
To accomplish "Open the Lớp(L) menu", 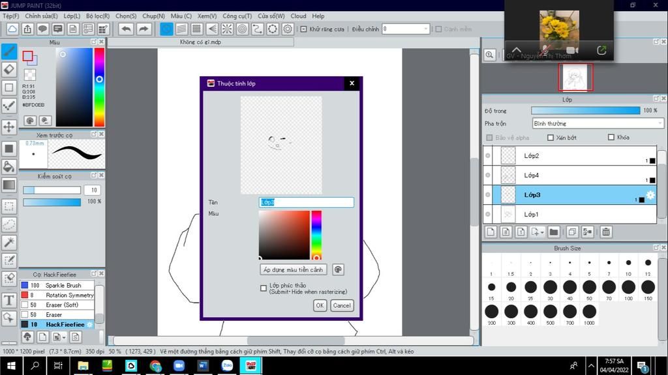I will tap(72, 16).
